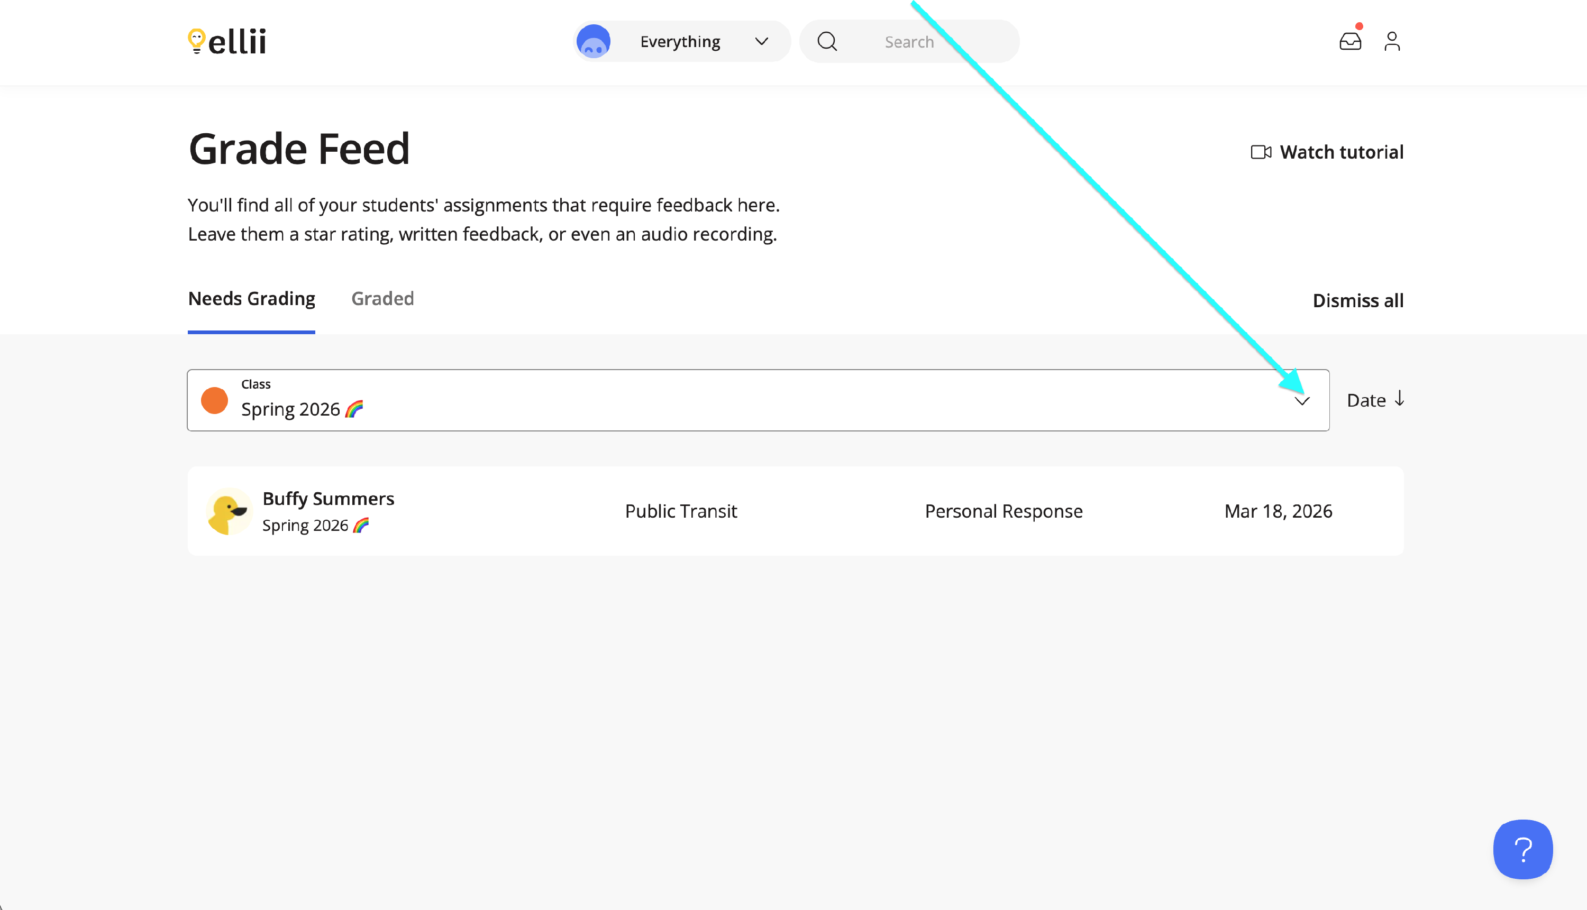Click the Watch tutorial link
This screenshot has height=910, width=1587.
[1341, 152]
